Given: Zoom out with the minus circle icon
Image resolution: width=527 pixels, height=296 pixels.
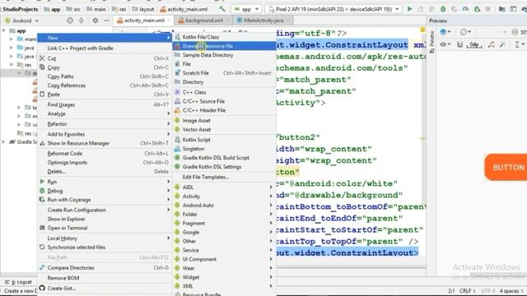Looking at the screenshot, I should point(515,32).
